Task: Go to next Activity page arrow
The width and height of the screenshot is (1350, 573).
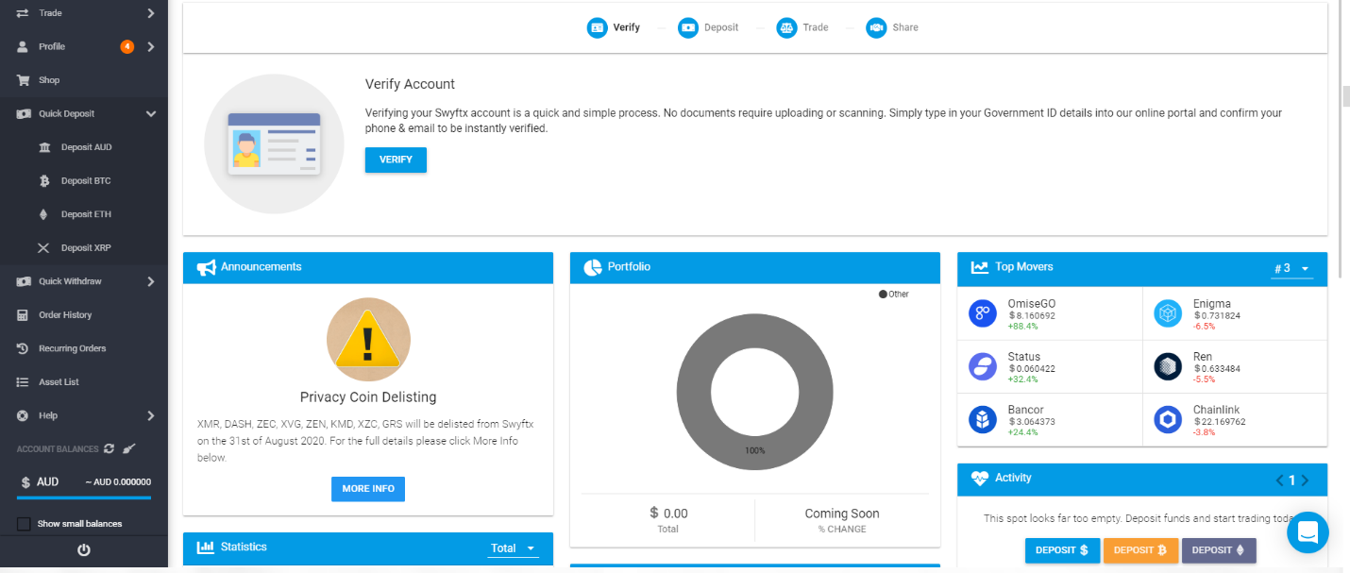Action: (1306, 480)
